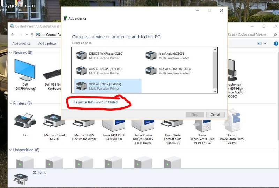Select the second Unspecified device icon
This screenshot has width=279, height=188.
point(54,162)
